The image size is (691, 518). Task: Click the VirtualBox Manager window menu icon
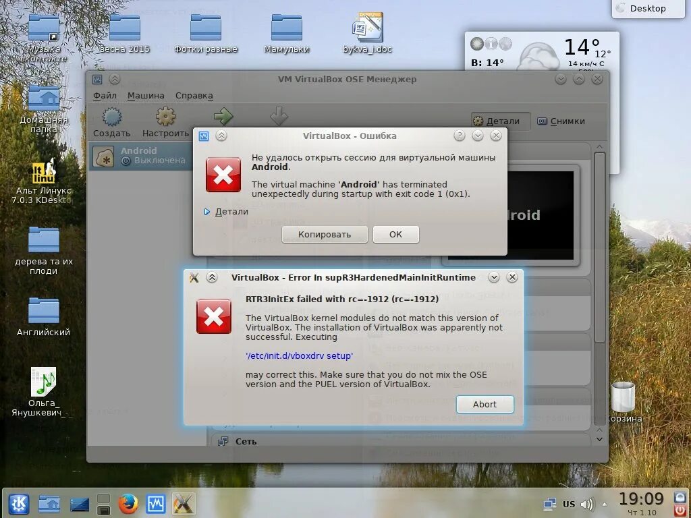pyautogui.click(x=97, y=80)
